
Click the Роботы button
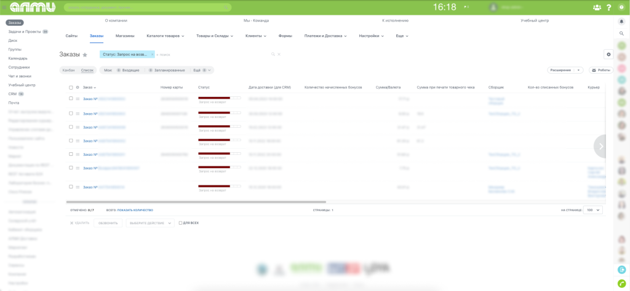[x=601, y=70]
